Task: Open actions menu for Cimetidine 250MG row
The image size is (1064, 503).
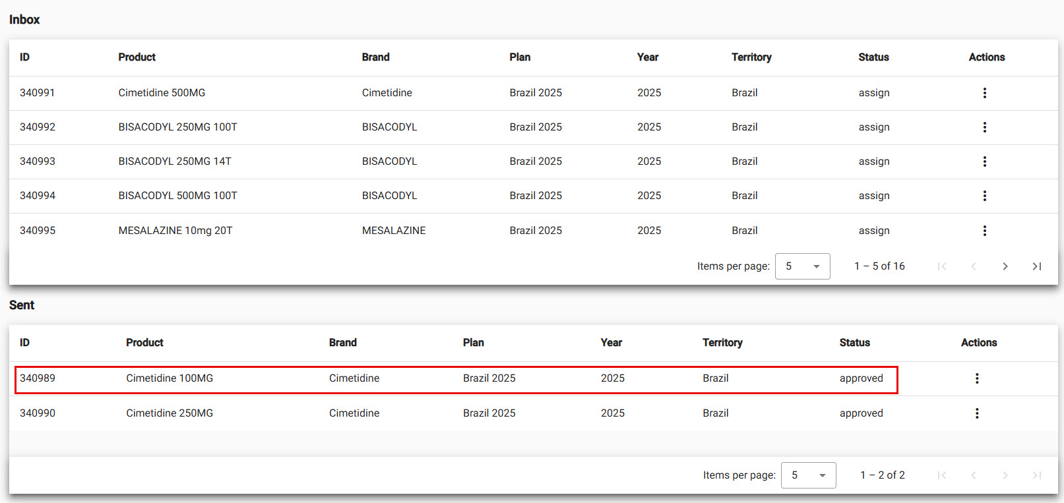Action: coord(977,413)
